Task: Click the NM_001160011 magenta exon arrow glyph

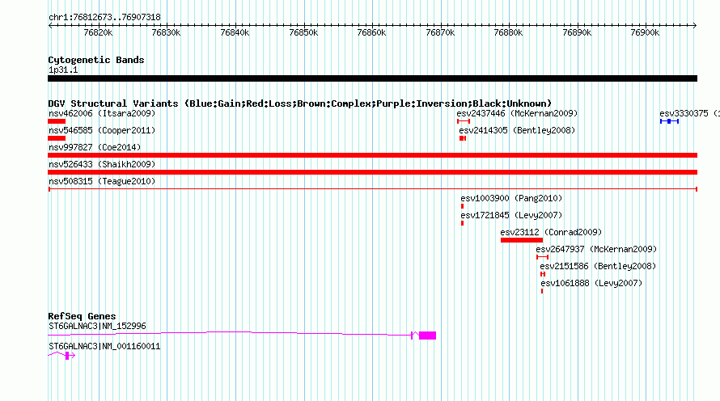Action: tap(70, 356)
